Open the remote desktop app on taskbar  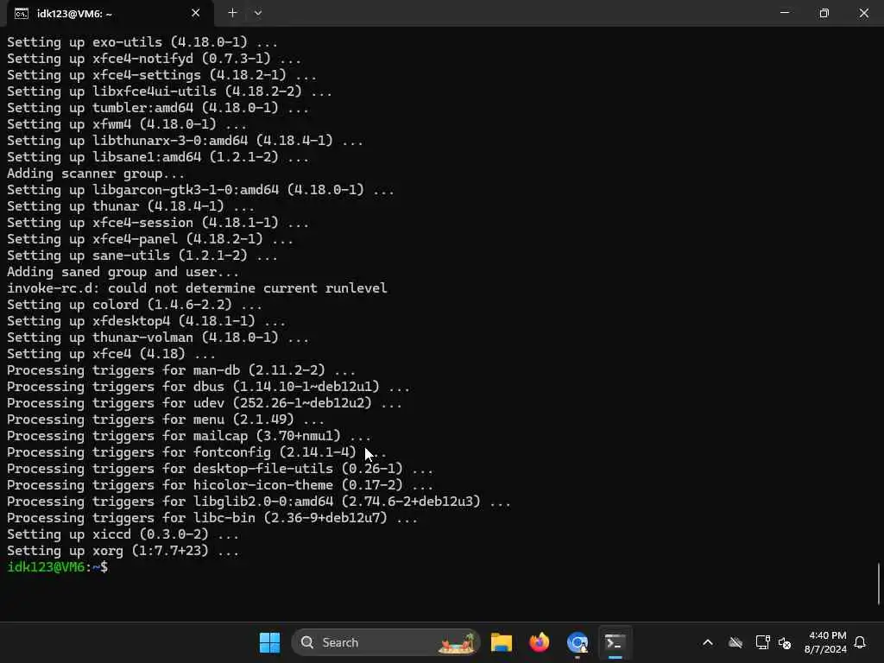pos(578,642)
